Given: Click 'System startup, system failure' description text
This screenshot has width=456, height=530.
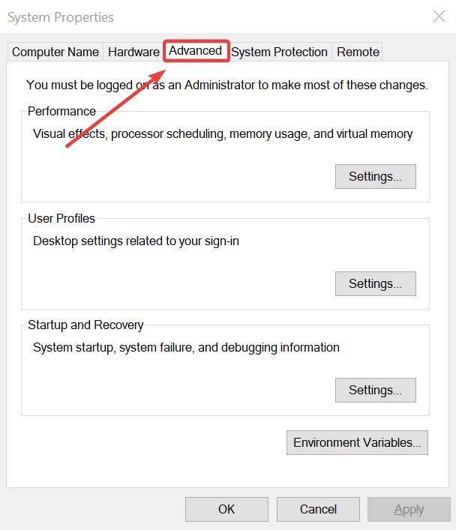Looking at the screenshot, I should (x=186, y=348).
